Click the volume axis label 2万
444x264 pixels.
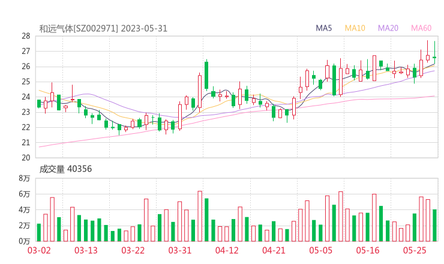[25, 226]
